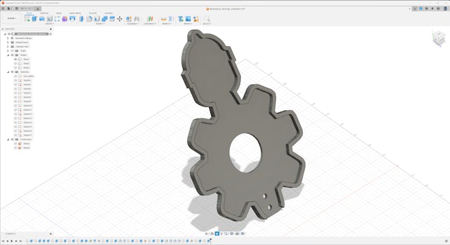Switch to the Mesh tab
The image size is (450, 245).
[x=59, y=13]
